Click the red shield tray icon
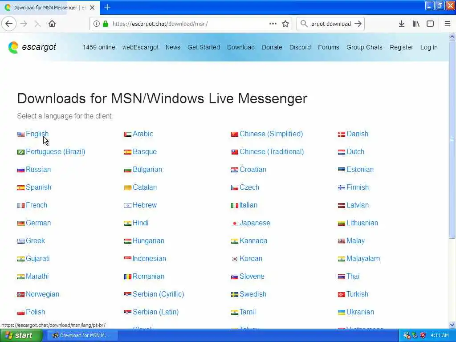456x342 pixels. point(423,335)
